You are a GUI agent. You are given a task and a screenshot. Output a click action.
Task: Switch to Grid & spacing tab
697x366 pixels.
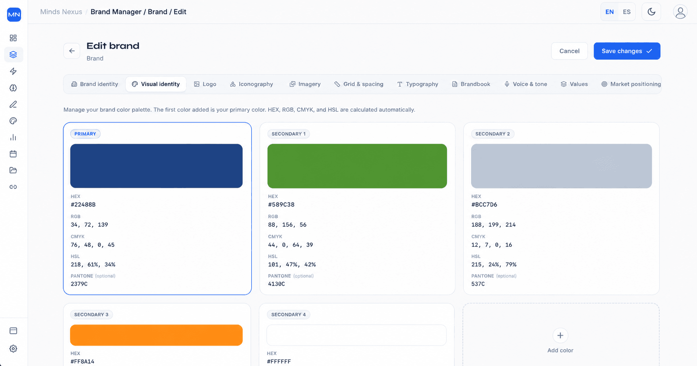(359, 84)
